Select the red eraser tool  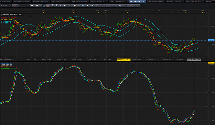(x=131, y=6)
